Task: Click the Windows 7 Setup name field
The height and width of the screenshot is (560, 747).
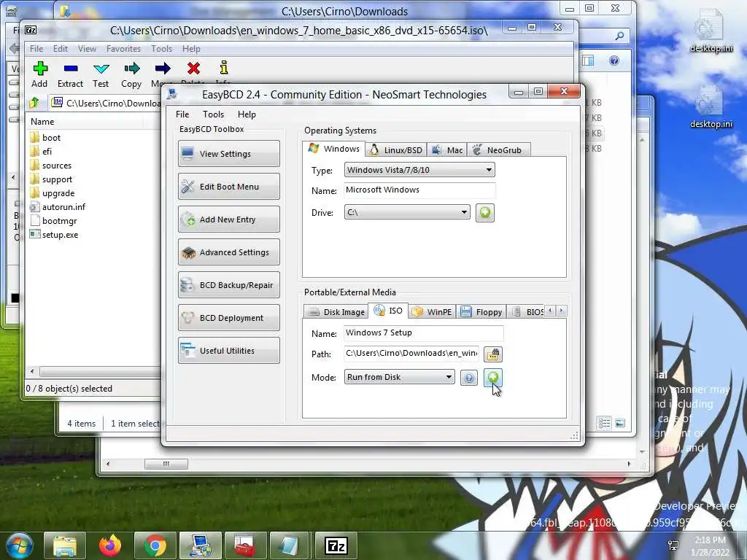Action: click(x=424, y=332)
